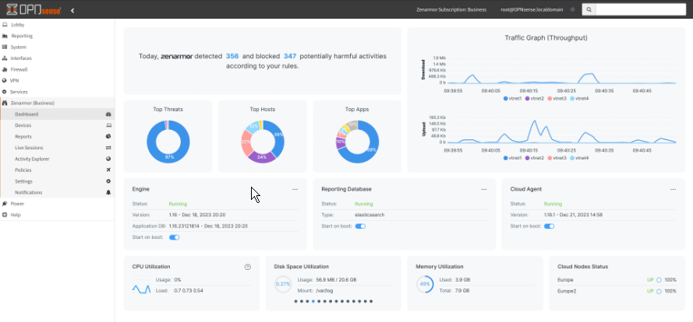Click the Settings cog icon in submenu

(x=108, y=181)
